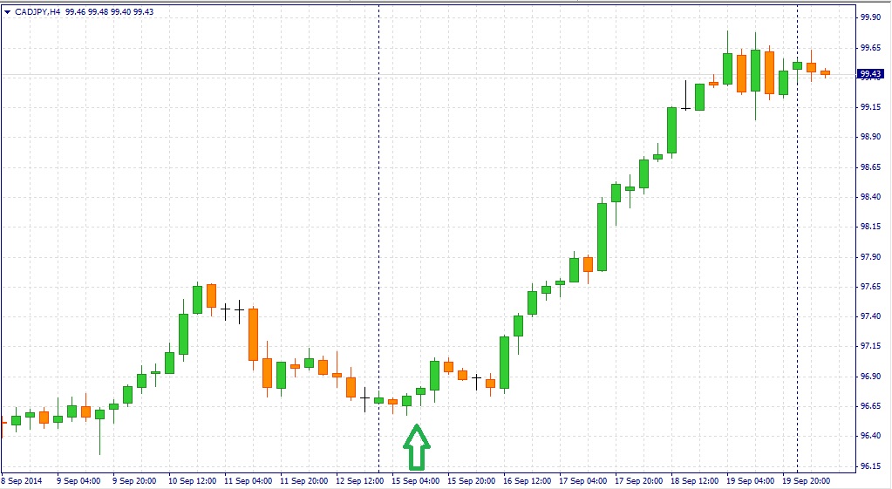892x489 pixels.
Task: Click the green up arrow marker
Action: coord(417,446)
